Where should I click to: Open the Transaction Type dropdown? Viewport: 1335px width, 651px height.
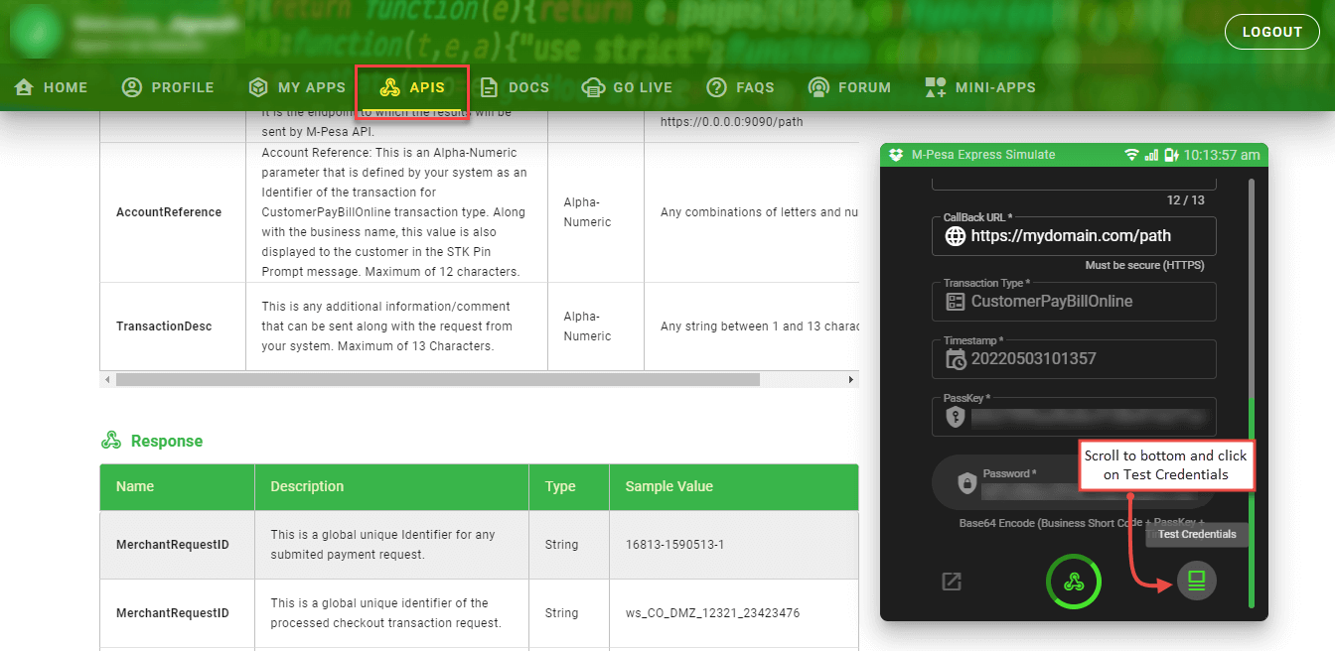coord(1074,301)
